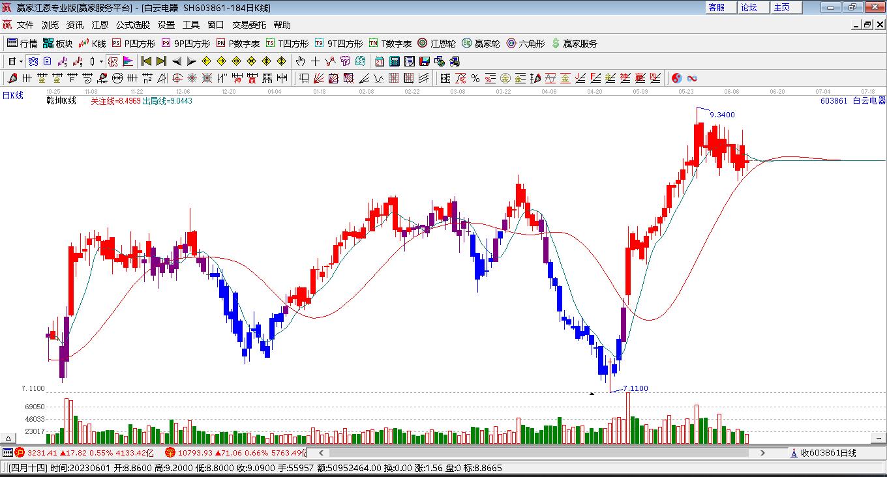Open the 赢家轮 tool
The width and height of the screenshot is (887, 477).
coord(481,44)
